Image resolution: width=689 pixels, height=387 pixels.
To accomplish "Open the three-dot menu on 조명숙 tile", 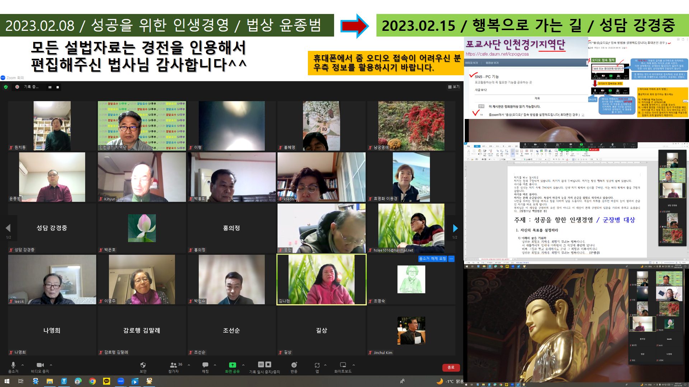I will pyautogui.click(x=451, y=258).
